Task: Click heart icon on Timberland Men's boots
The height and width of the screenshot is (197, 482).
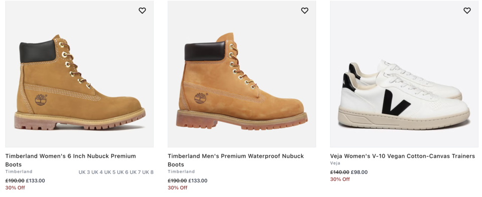Action: (x=304, y=11)
